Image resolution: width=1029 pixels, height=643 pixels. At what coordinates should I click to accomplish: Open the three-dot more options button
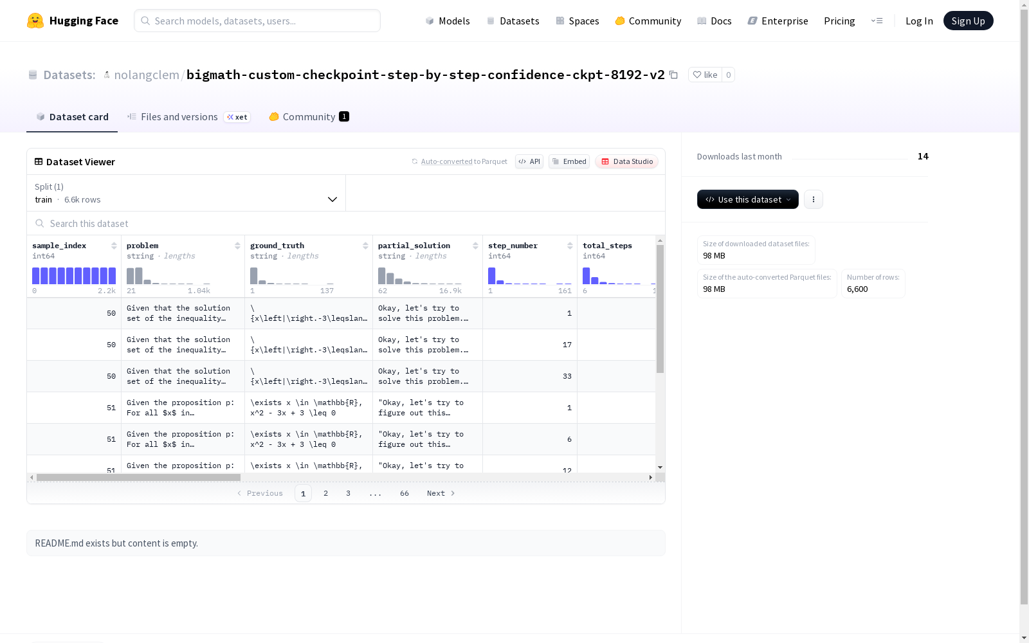(814, 199)
